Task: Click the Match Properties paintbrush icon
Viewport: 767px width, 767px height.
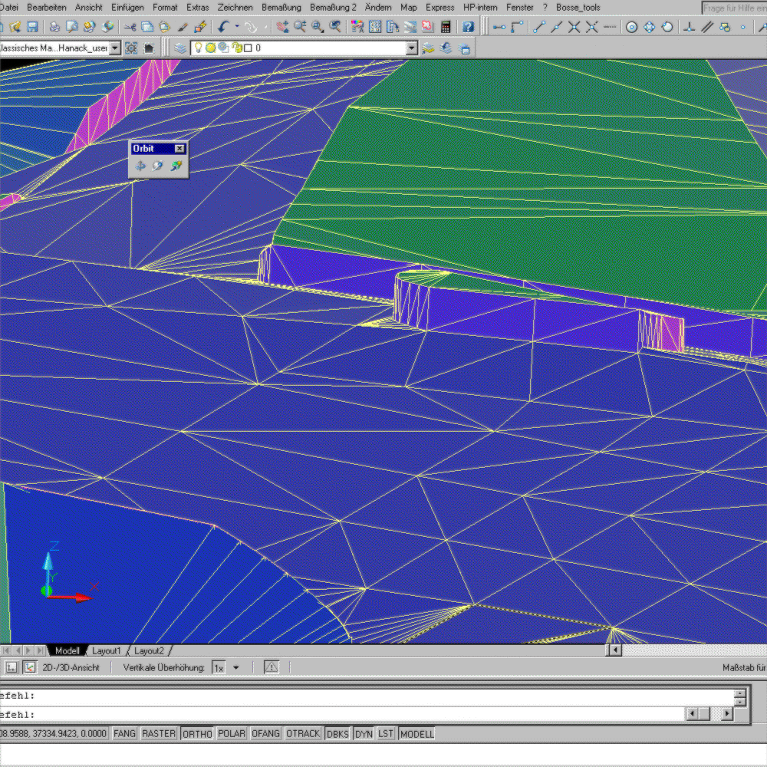Action: click(x=183, y=27)
